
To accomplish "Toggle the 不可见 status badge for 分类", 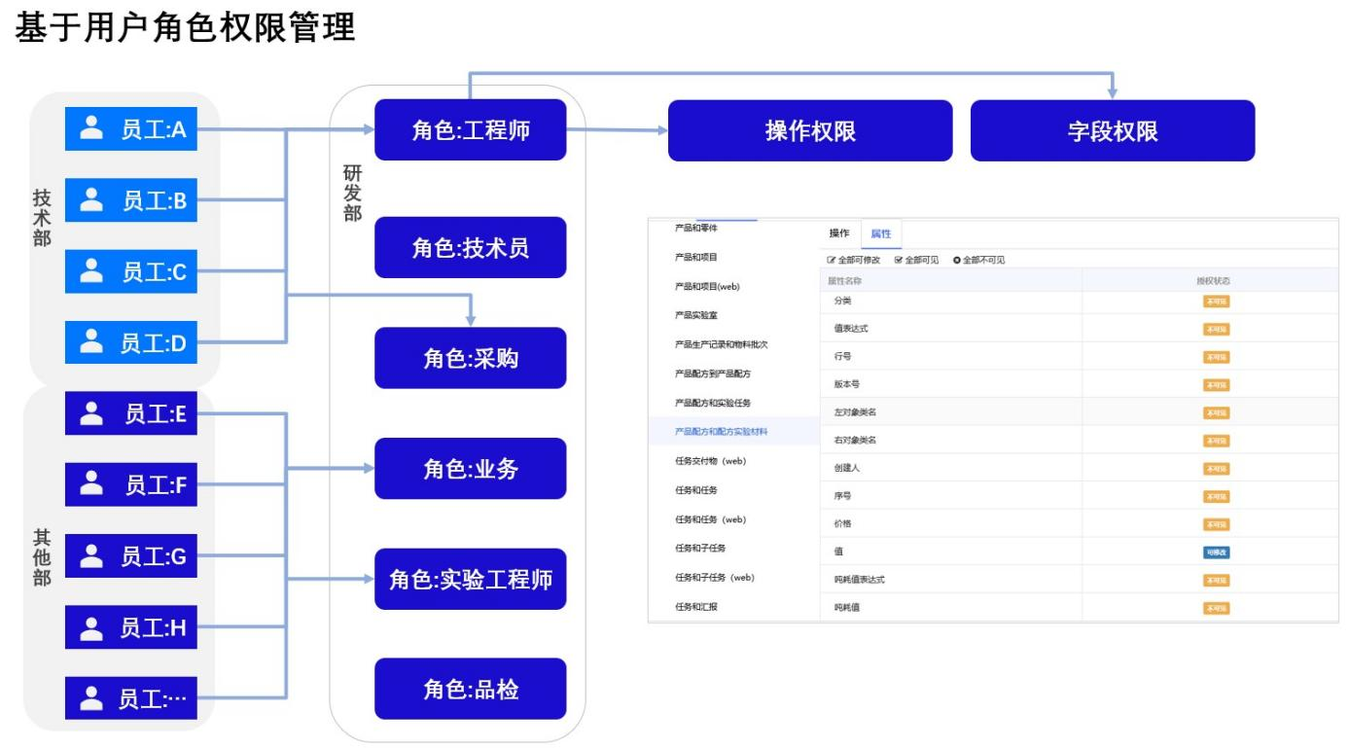I will pyautogui.click(x=1216, y=302).
